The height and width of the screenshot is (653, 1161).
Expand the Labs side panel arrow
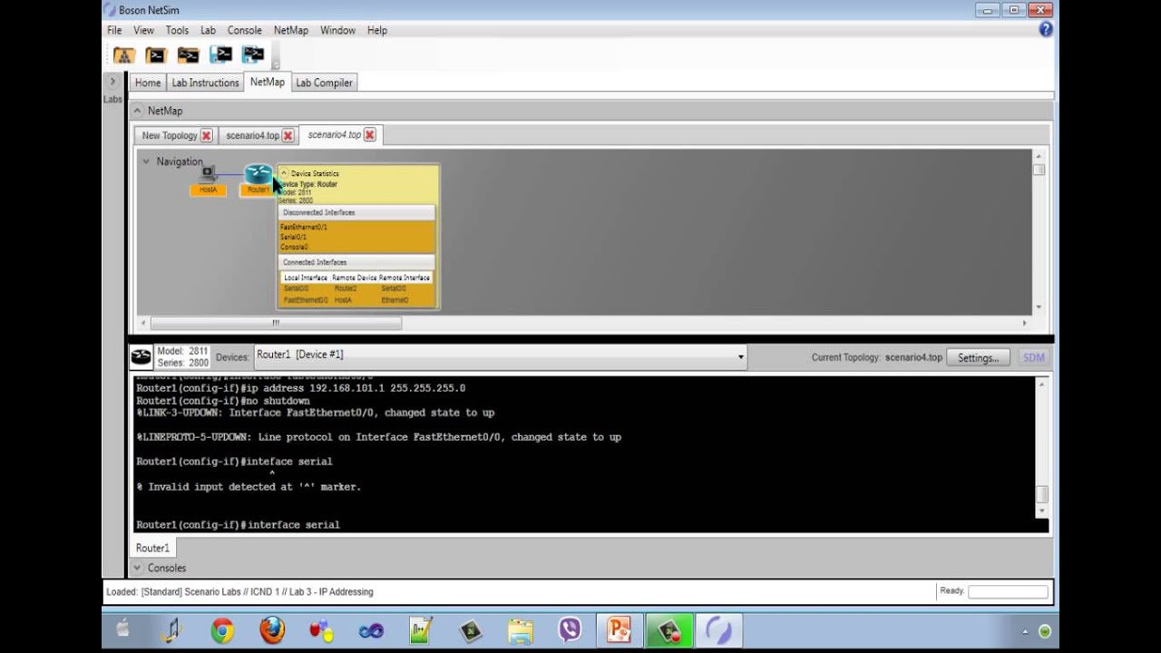pos(112,82)
